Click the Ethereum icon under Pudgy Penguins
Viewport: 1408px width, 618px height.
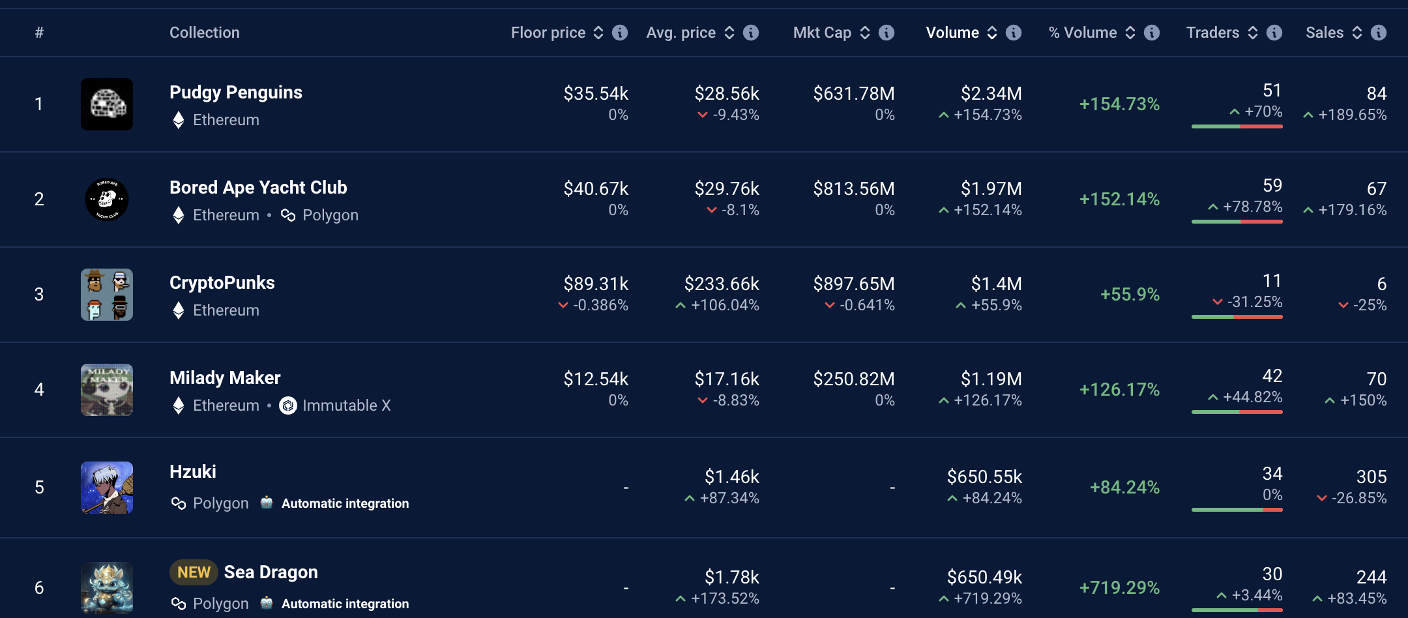pos(179,120)
